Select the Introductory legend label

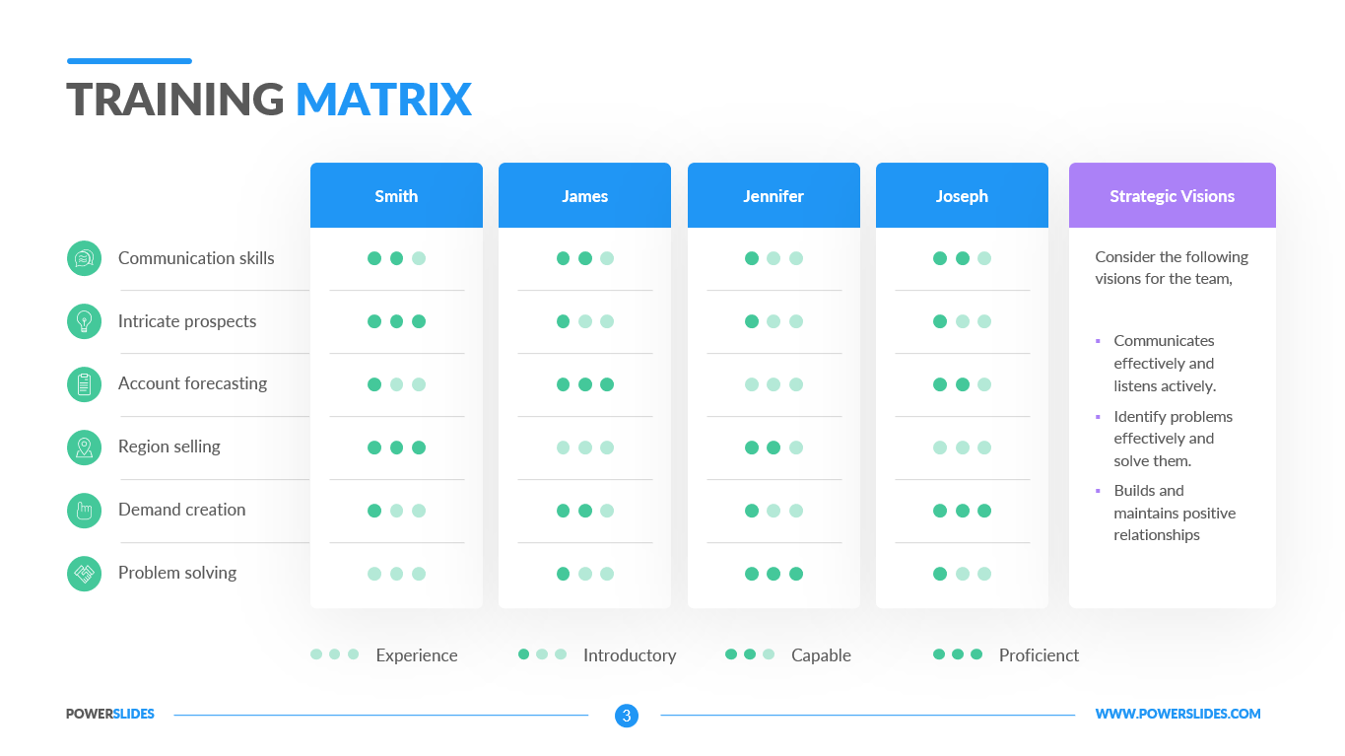pyautogui.click(x=630, y=655)
